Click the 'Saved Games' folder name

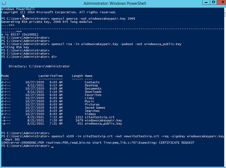coord(95,107)
